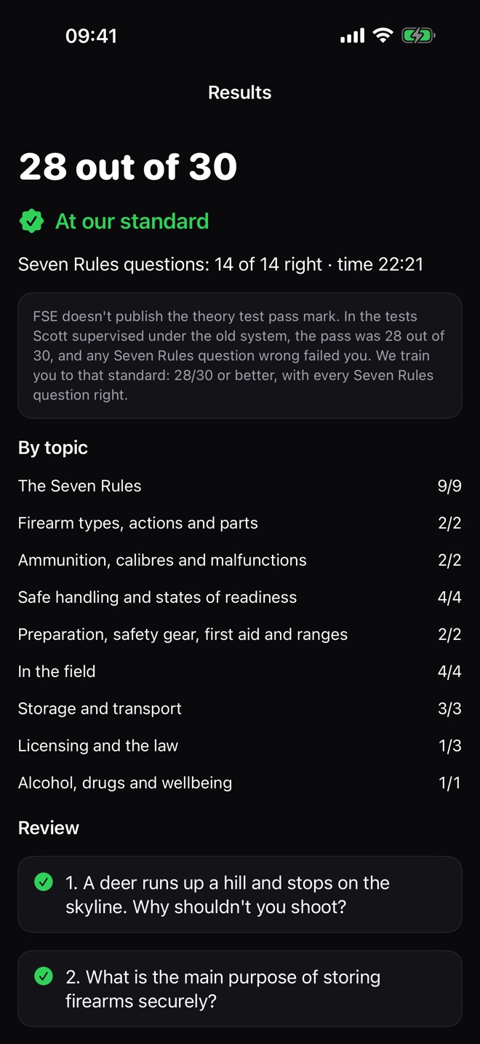Tap the Wi-Fi status icon

(383, 35)
